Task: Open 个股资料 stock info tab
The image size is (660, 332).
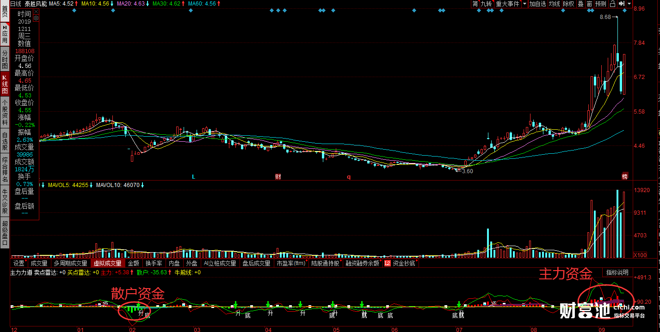Action: [x=5, y=112]
